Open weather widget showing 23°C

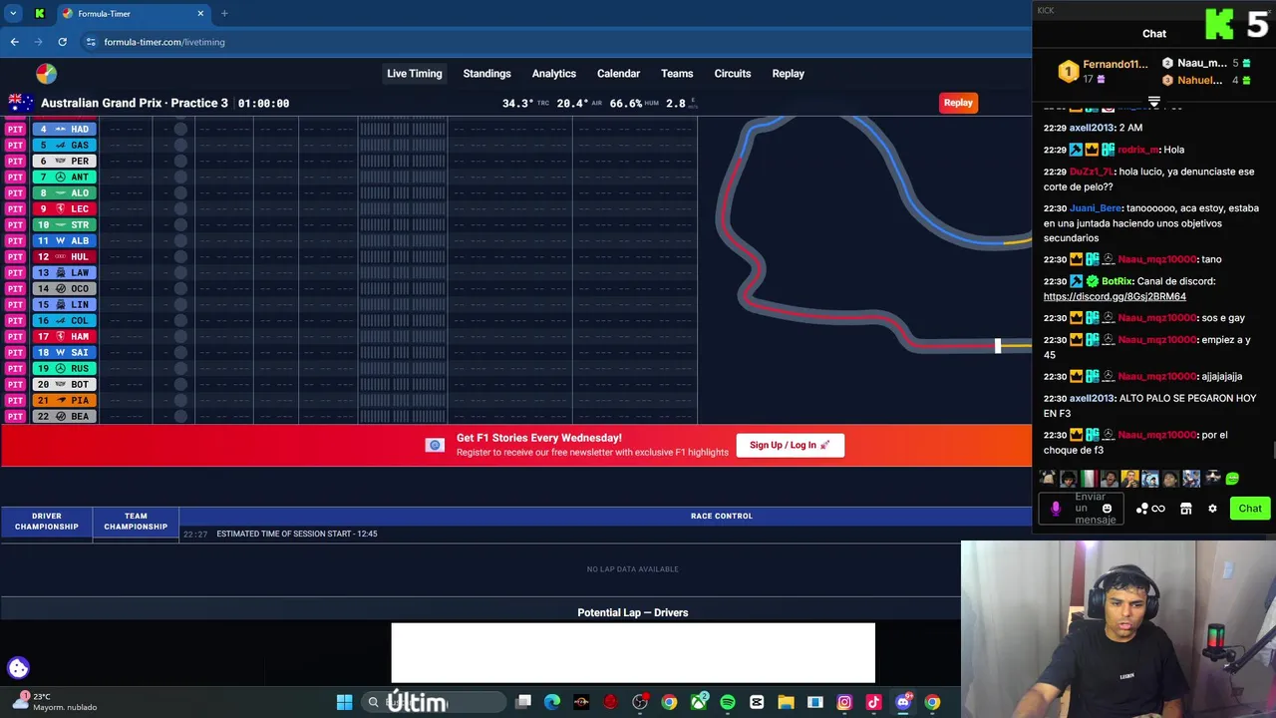[55, 702]
